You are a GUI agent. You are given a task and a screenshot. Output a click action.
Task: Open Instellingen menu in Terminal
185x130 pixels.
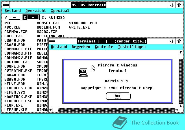(x=132, y=47)
